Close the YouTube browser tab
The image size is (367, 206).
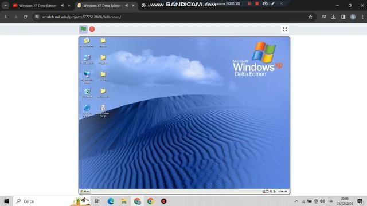coord(69,5)
